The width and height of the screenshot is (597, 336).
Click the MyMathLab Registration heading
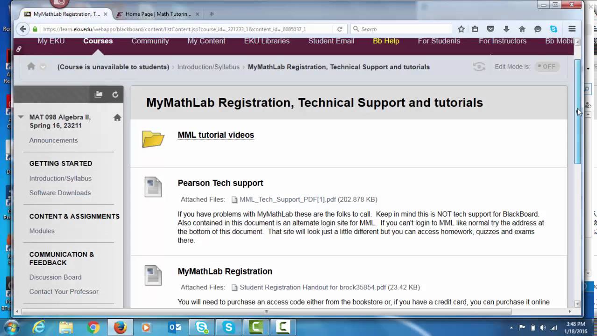click(225, 271)
